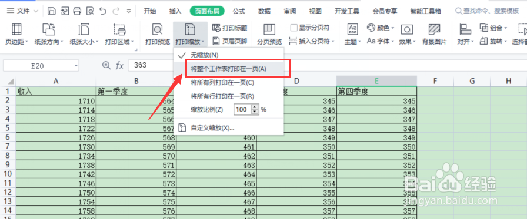Open the 主题 themes dropdown

pos(353,34)
